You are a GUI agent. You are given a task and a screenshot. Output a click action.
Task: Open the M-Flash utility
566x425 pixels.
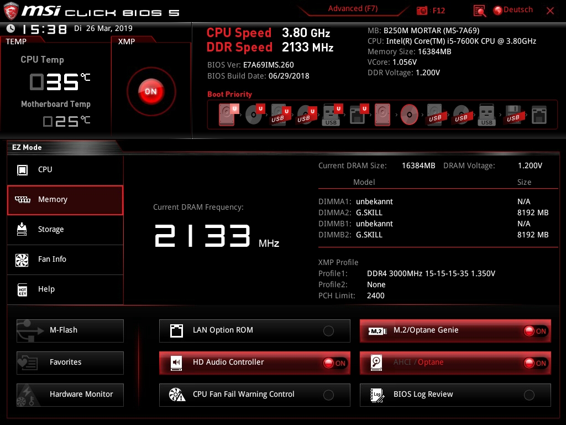coord(70,331)
